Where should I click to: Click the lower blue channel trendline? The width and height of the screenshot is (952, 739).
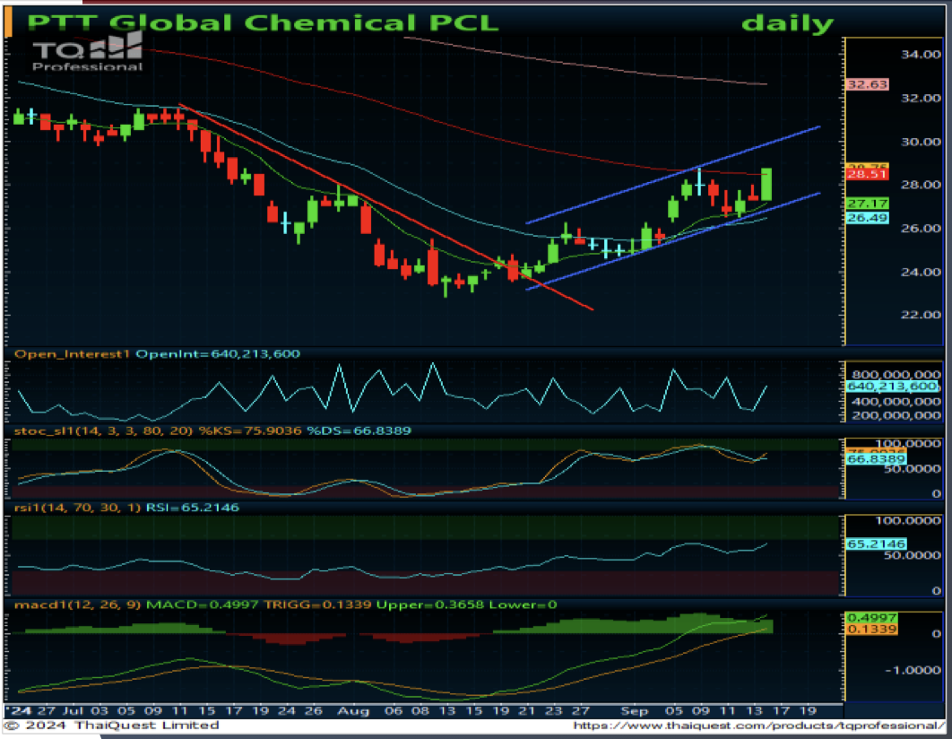[672, 241]
